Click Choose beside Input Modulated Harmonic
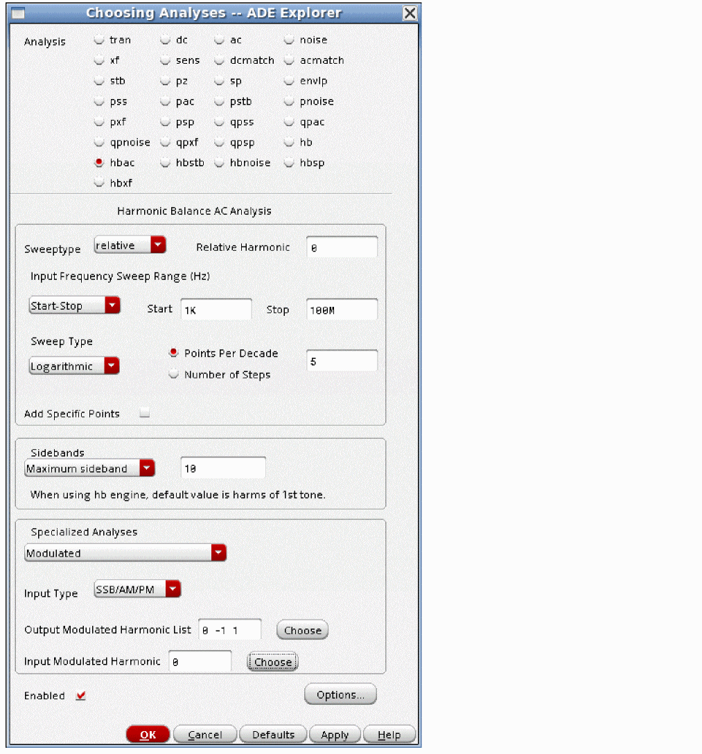702x754 pixels. pyautogui.click(x=272, y=662)
